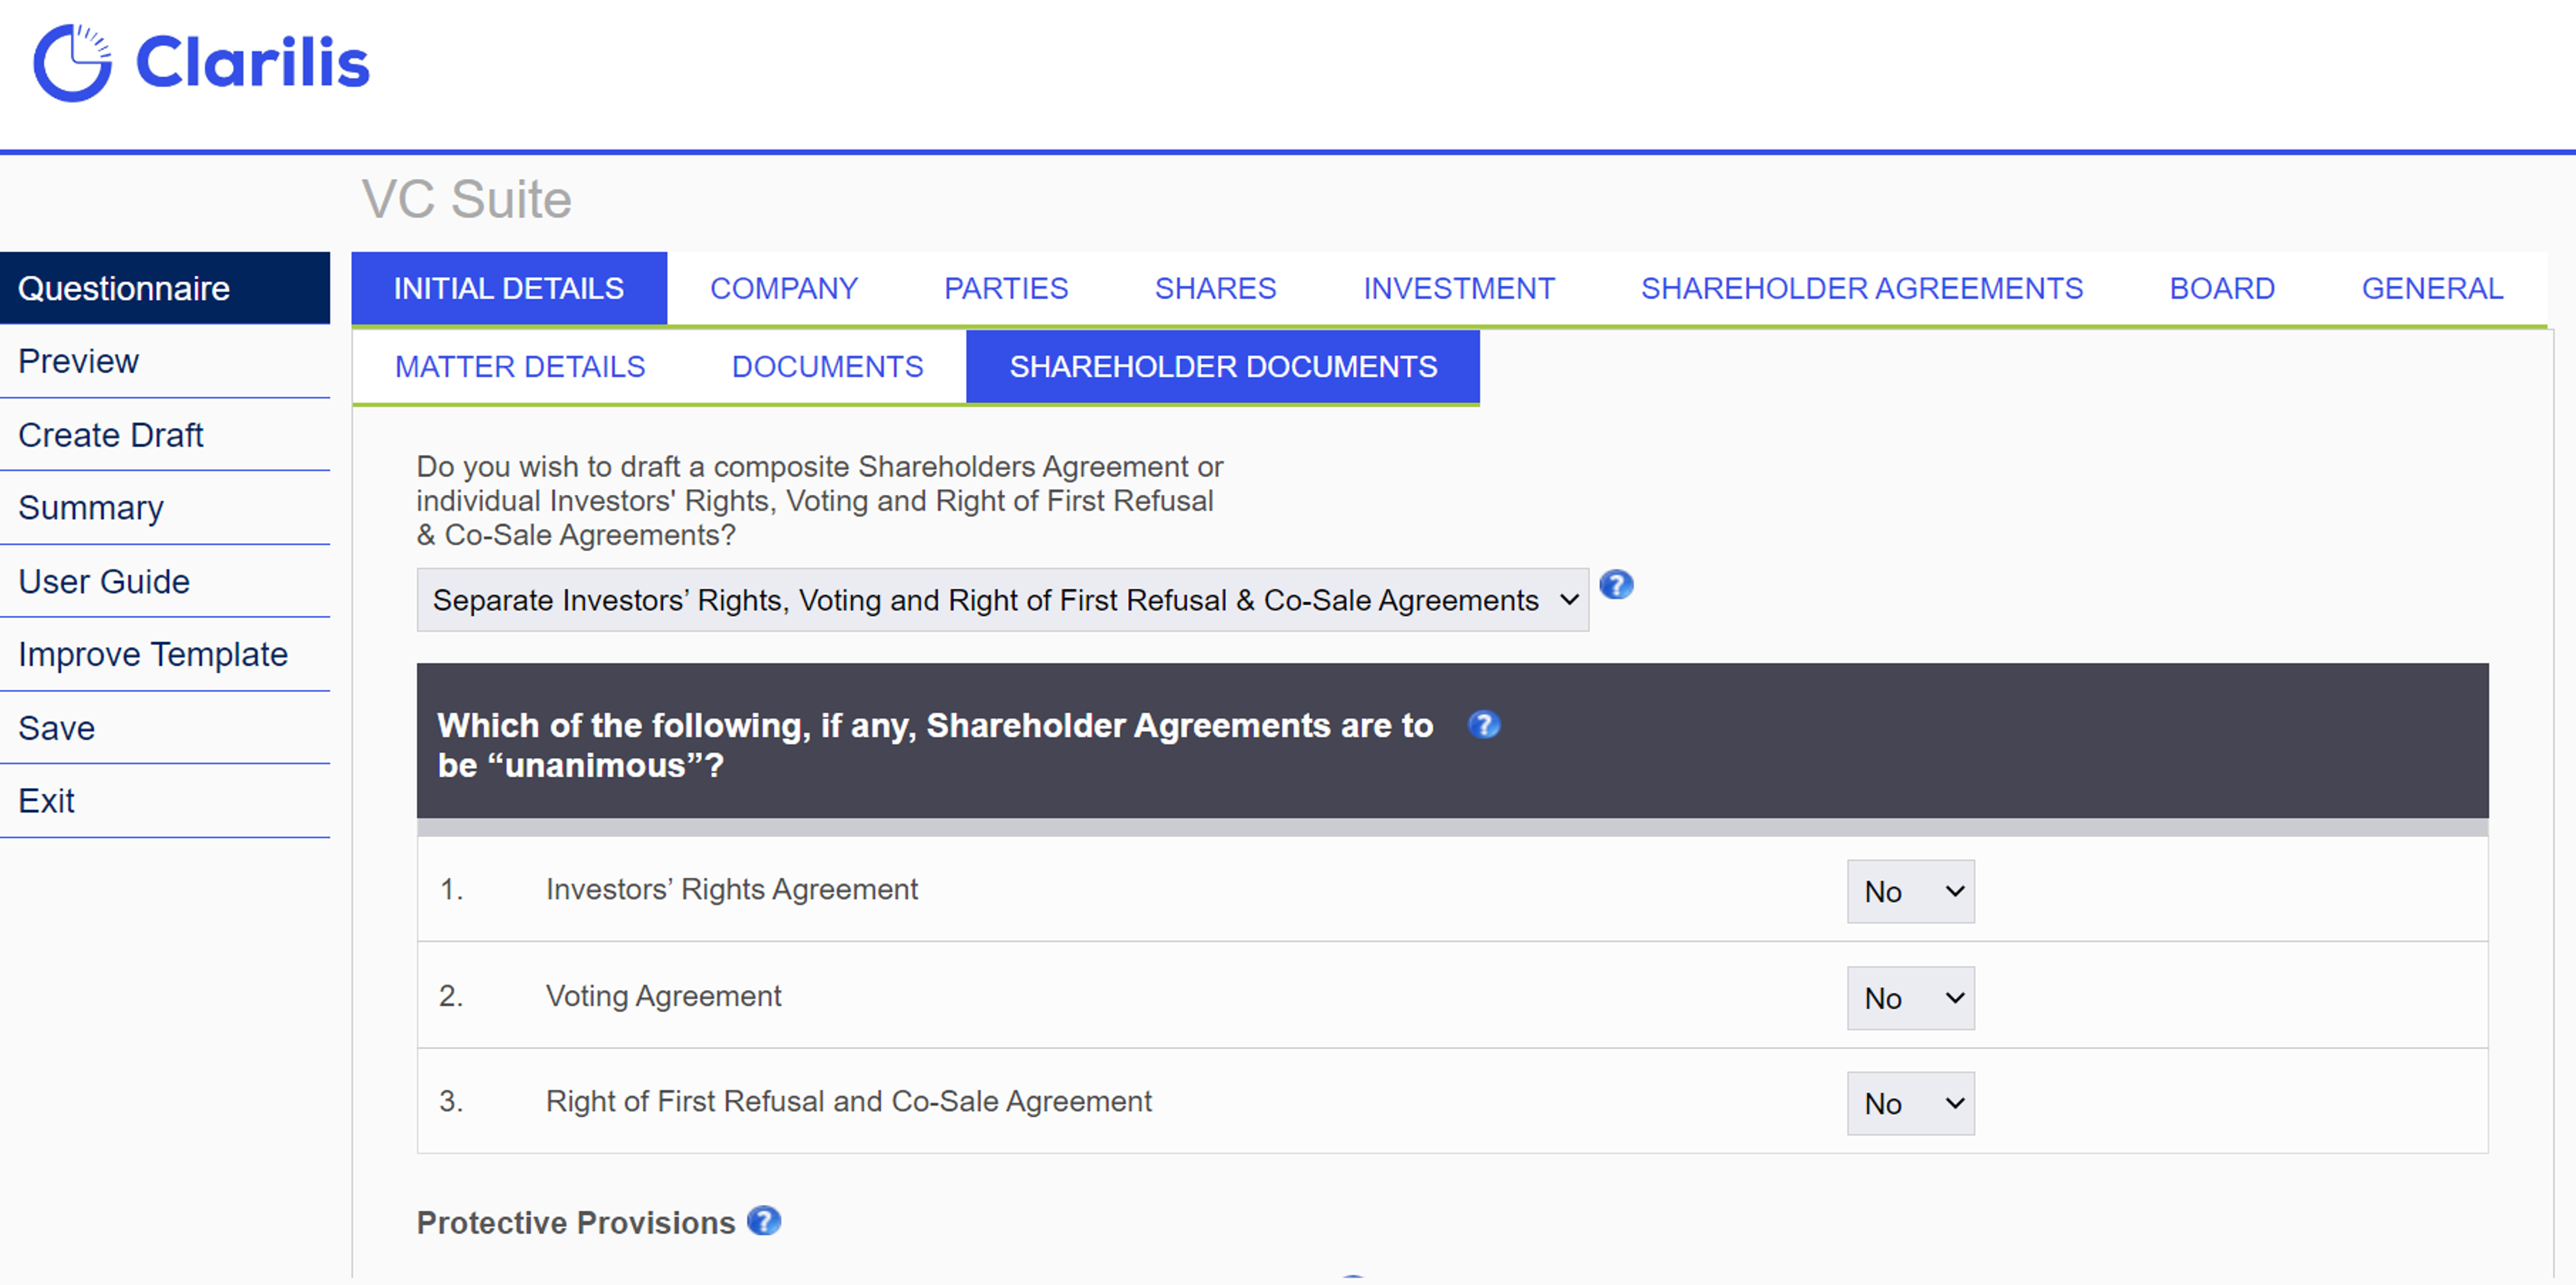Open help beside the agreements drafting dropdown
The image size is (2576, 1285).
[1616, 585]
